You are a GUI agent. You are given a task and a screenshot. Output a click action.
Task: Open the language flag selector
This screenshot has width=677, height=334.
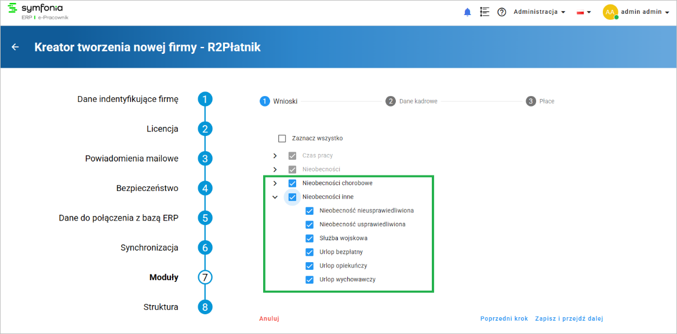[x=584, y=12]
